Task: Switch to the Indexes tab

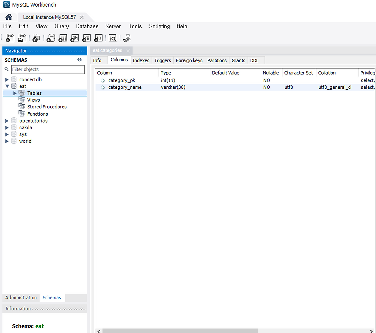Action: [141, 61]
